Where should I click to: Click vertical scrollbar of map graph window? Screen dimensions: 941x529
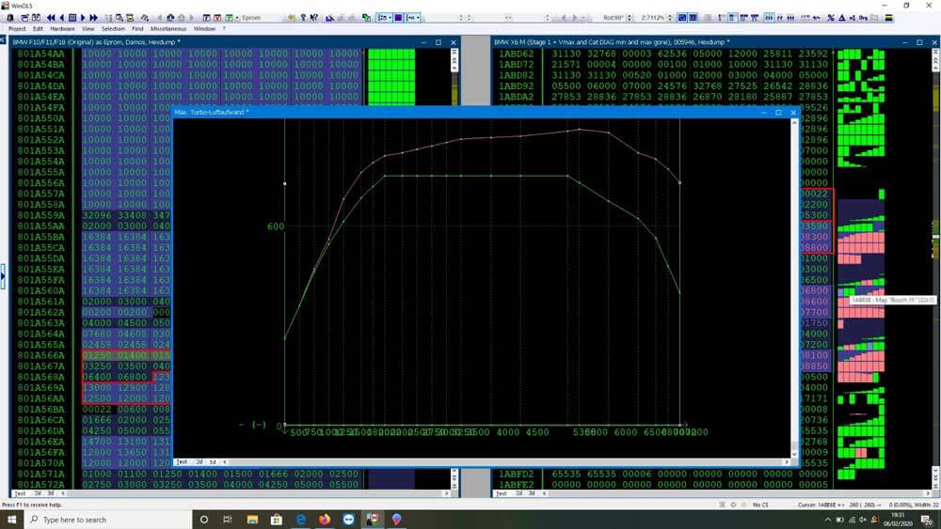(794, 288)
